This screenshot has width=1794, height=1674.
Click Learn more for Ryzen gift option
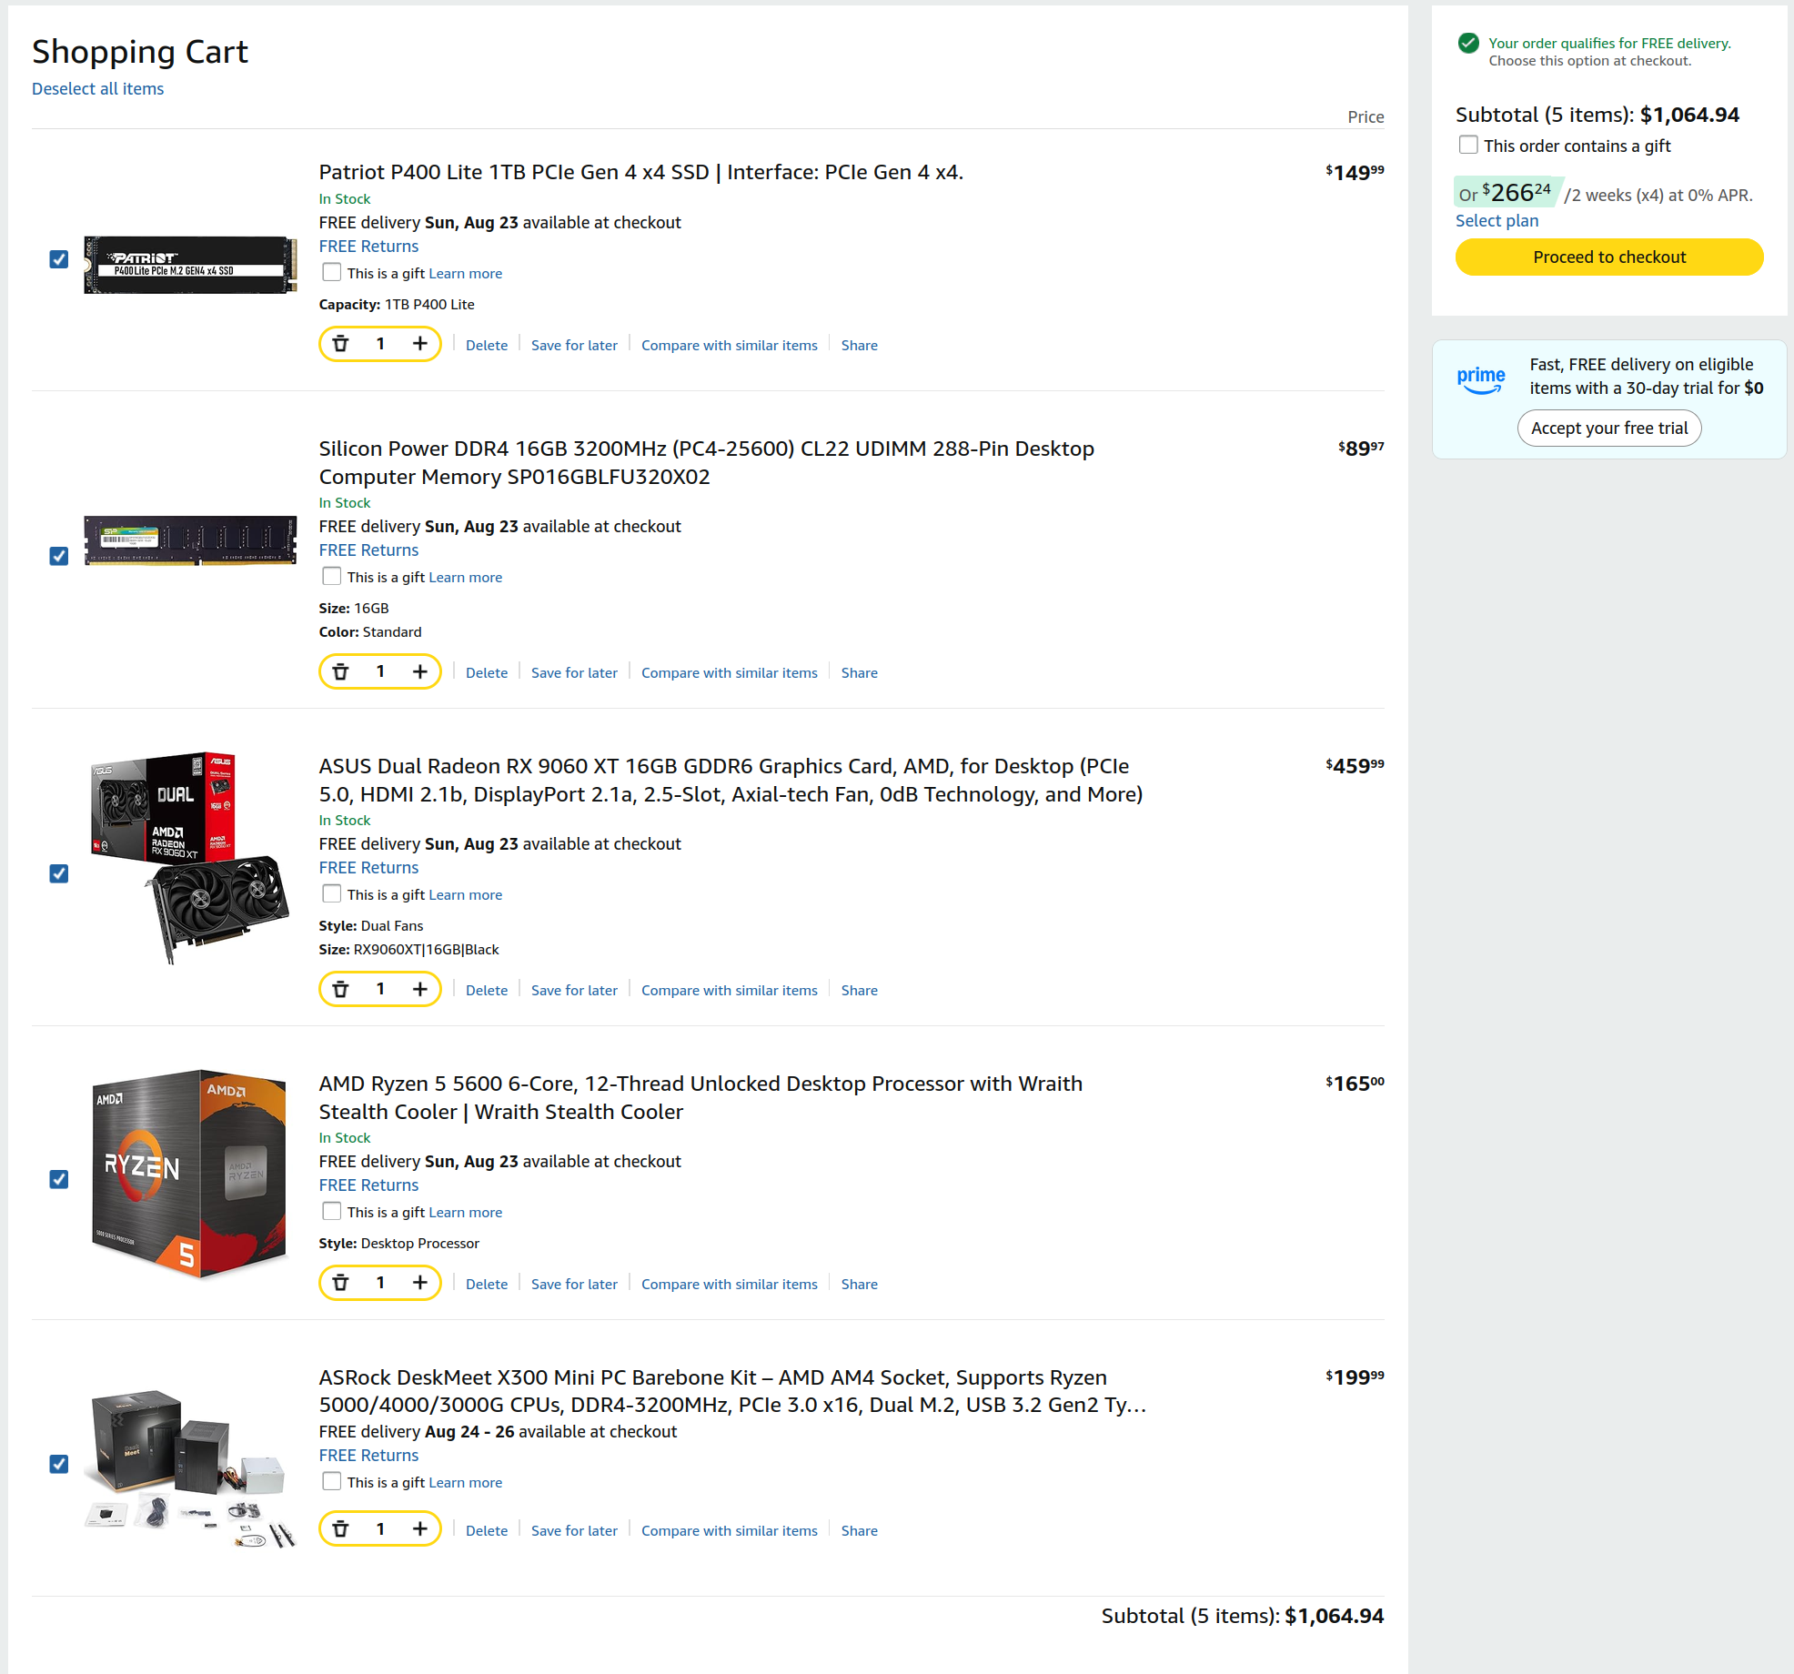[466, 1212]
